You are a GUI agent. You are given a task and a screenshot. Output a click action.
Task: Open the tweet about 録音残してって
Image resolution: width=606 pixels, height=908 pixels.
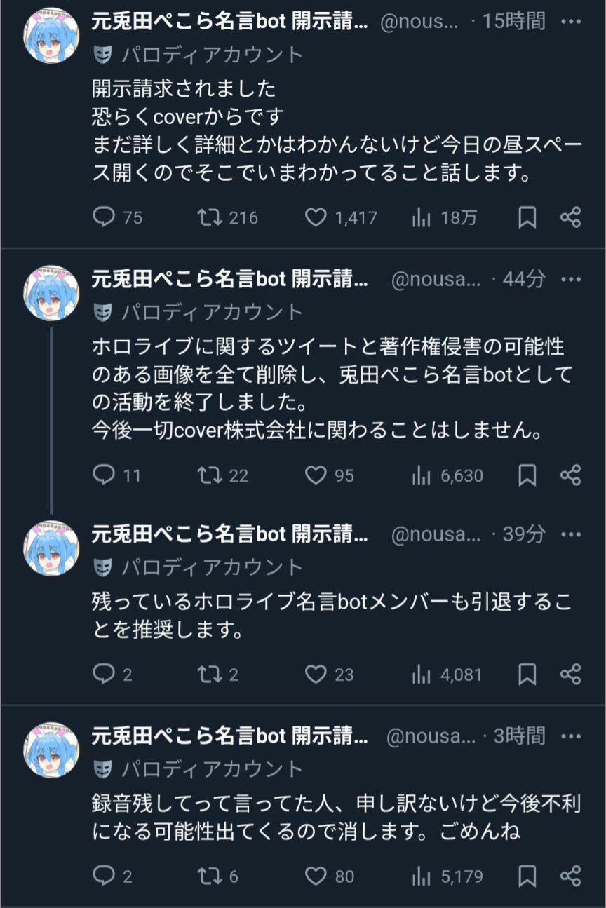point(337,818)
